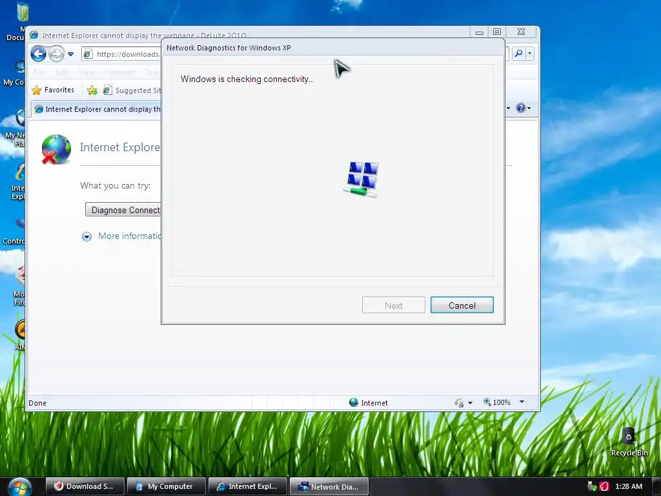This screenshot has width=661, height=496.
Task: Open the Start orb button
Action: point(19,487)
